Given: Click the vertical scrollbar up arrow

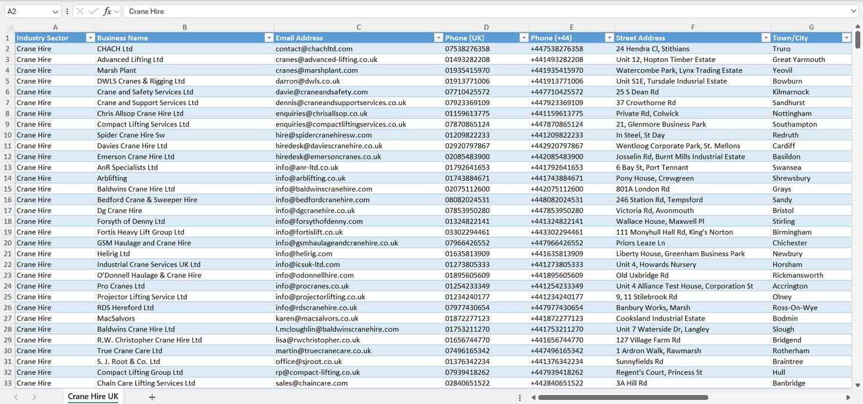Looking at the screenshot, I should 858,27.
